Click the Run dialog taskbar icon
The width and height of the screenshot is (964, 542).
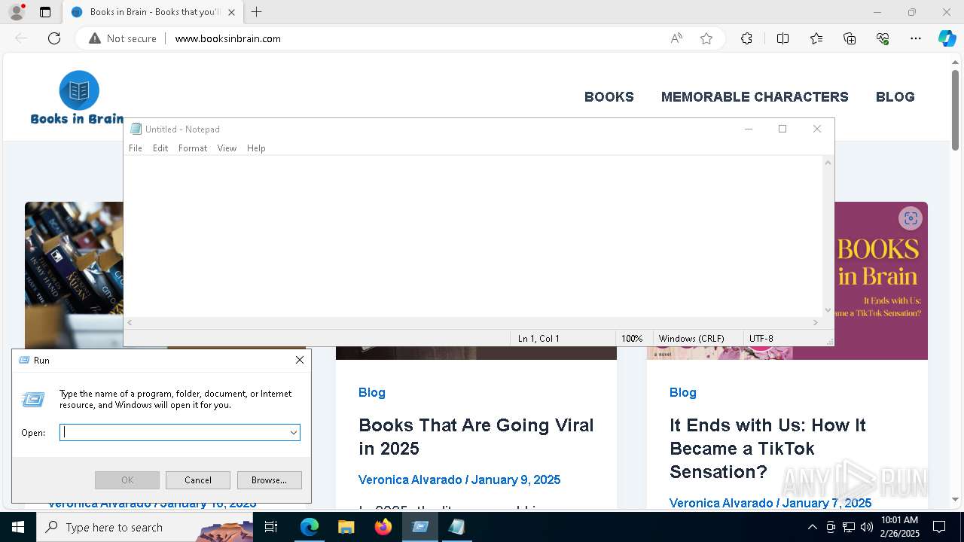click(x=419, y=527)
